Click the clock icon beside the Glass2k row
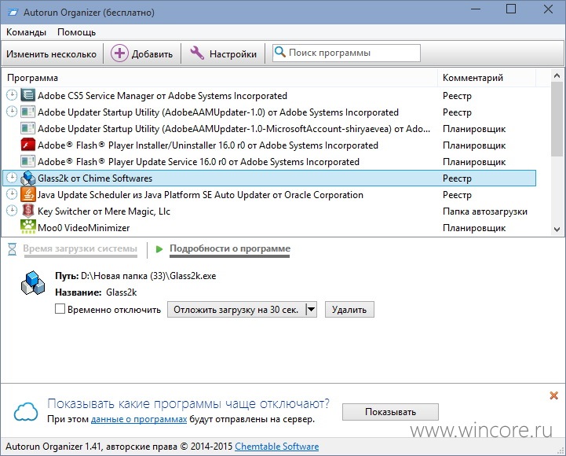Viewport: 566px width, 456px height. tap(12, 178)
